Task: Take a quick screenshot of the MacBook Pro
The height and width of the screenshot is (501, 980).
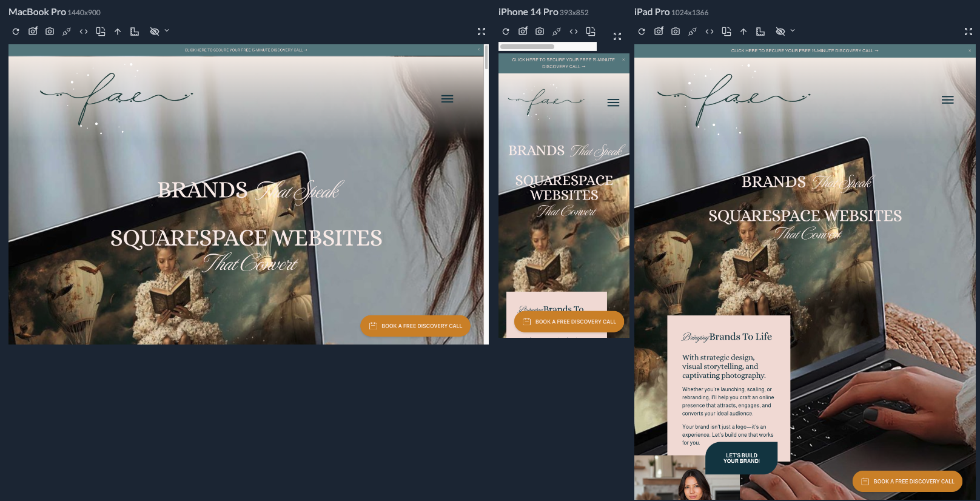Action: pyautogui.click(x=33, y=31)
